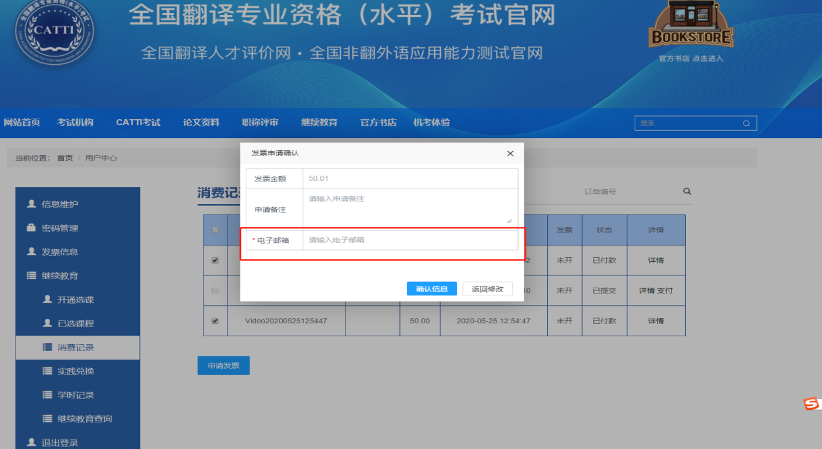Click the 电子邮箱 input field

410,240
